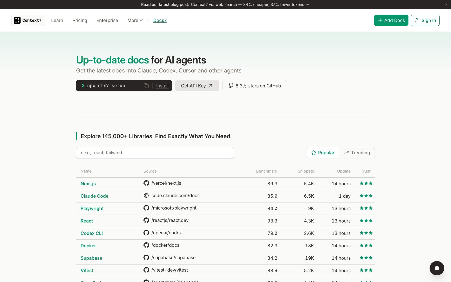Viewport: 451px width, 282px height.
Task: Click arrow after blog post link
Action: pyautogui.click(x=308, y=5)
